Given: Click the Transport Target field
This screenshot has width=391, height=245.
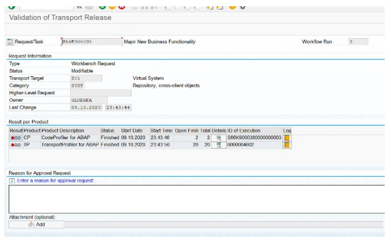Looking at the screenshot, I should pos(86,78).
